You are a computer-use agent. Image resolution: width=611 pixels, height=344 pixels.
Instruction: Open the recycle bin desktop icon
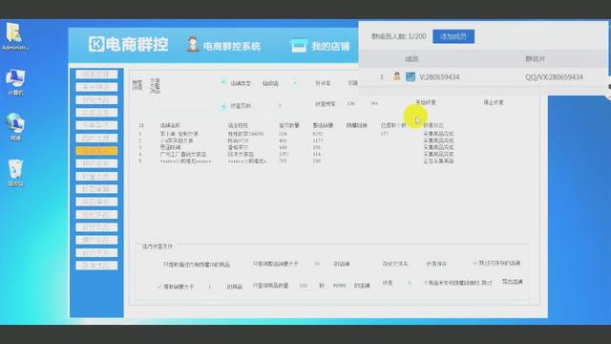point(15,173)
